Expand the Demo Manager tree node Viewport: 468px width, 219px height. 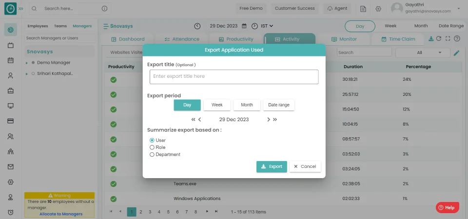(x=27, y=63)
